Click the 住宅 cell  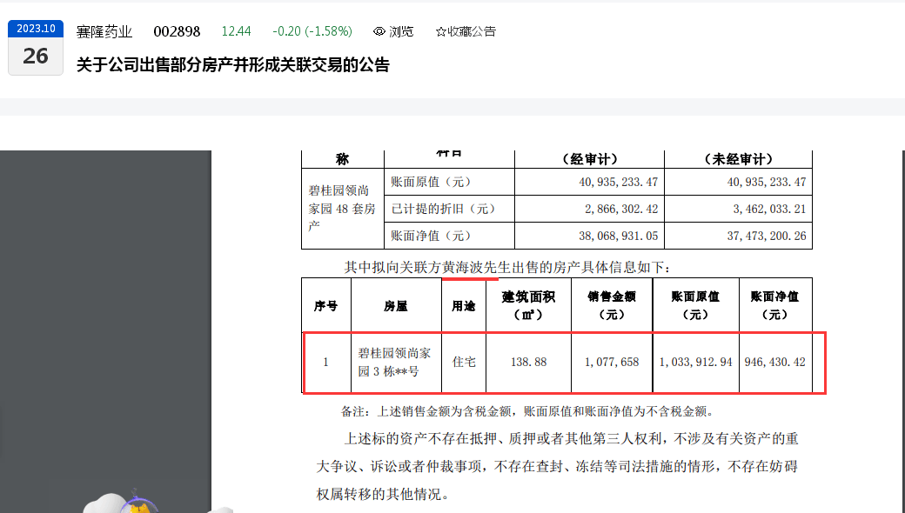[464, 362]
